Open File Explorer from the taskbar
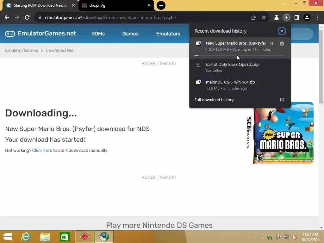 point(45,237)
